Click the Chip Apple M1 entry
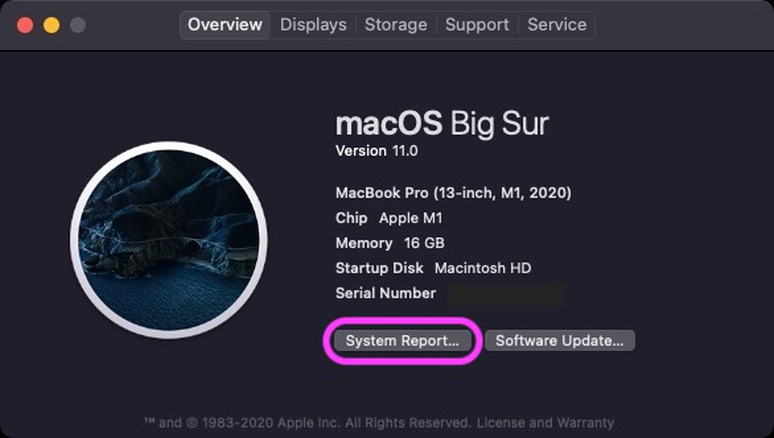The image size is (774, 438). (389, 218)
